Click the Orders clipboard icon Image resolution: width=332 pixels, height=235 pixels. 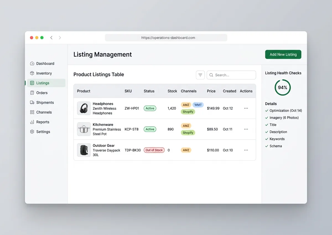[x=32, y=93]
